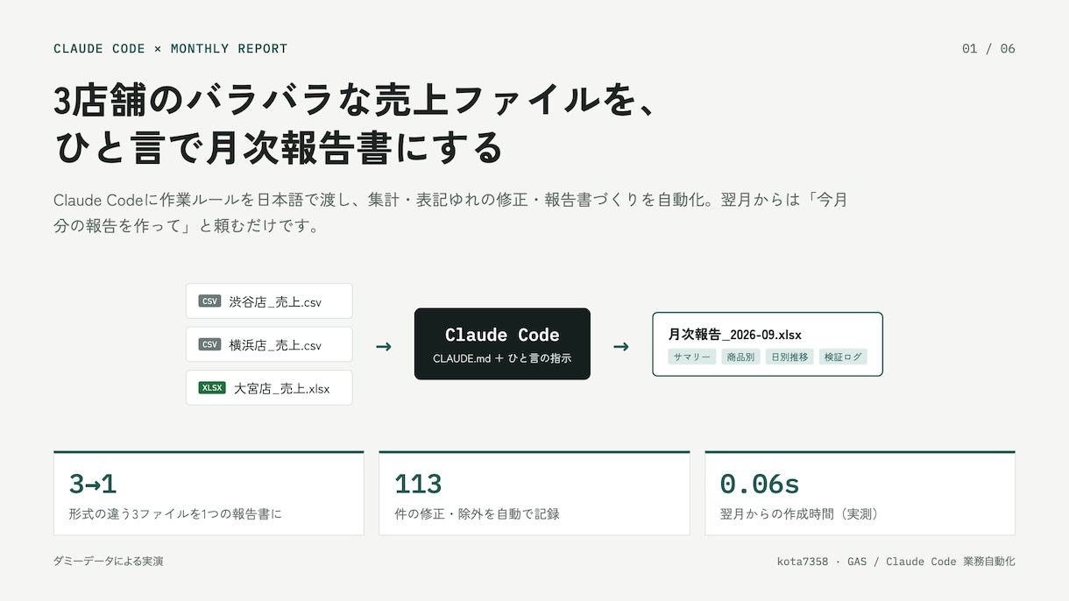Select the サマリー sheet tag
The width and height of the screenshot is (1069, 601).
click(692, 357)
